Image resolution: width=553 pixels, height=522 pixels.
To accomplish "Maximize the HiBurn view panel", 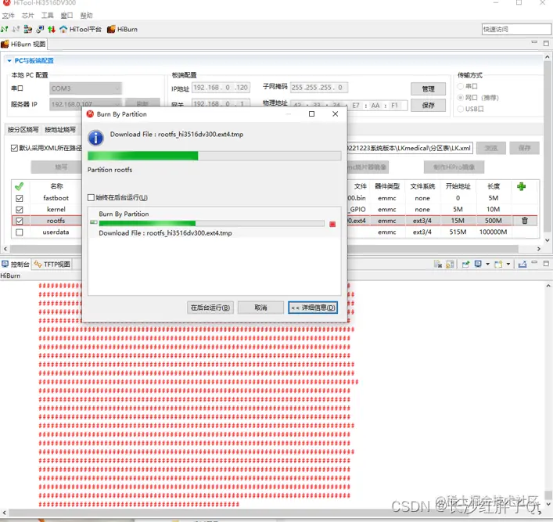I will (x=546, y=43).
